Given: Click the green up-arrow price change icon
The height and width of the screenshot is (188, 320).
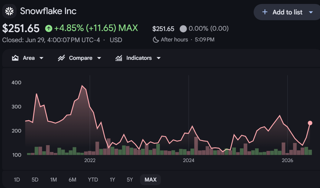Looking at the screenshot, I should tap(49, 28).
